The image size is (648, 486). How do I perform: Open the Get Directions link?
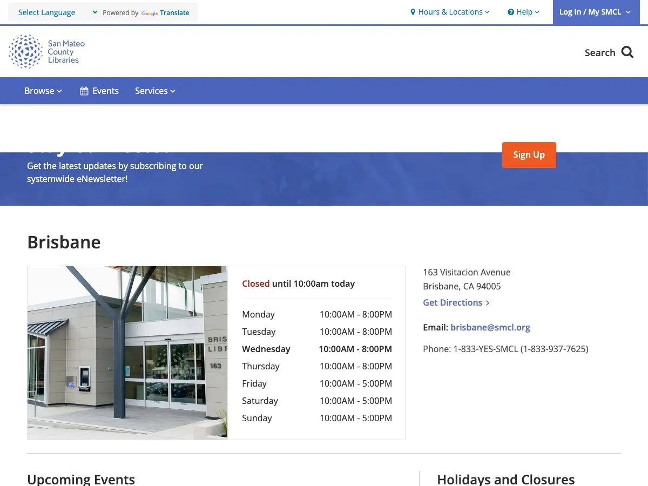tap(456, 302)
